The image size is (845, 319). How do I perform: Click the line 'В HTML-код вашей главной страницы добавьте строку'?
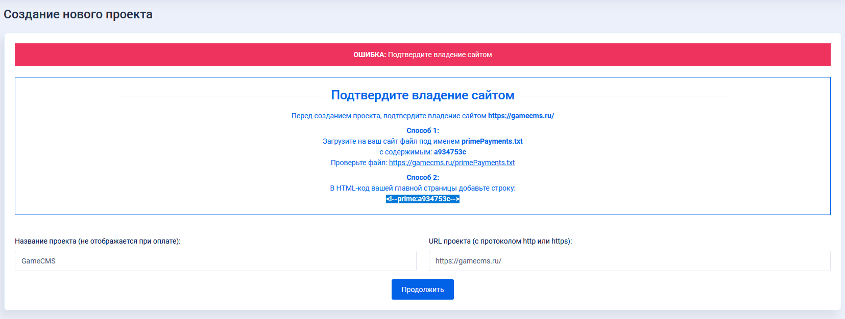[423, 188]
